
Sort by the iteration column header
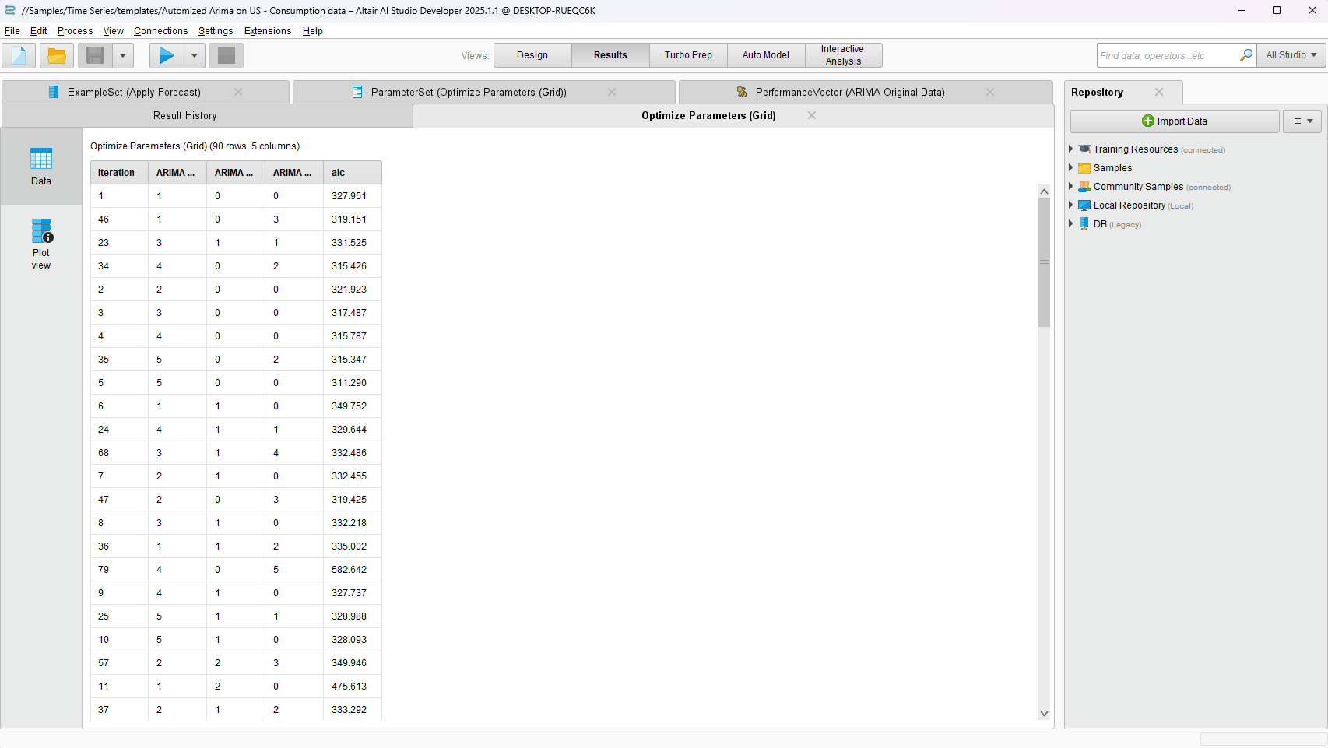click(x=119, y=173)
